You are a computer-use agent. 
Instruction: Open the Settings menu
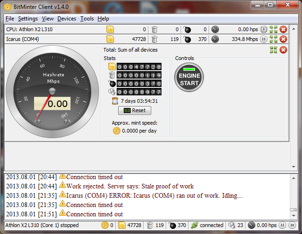point(28,19)
